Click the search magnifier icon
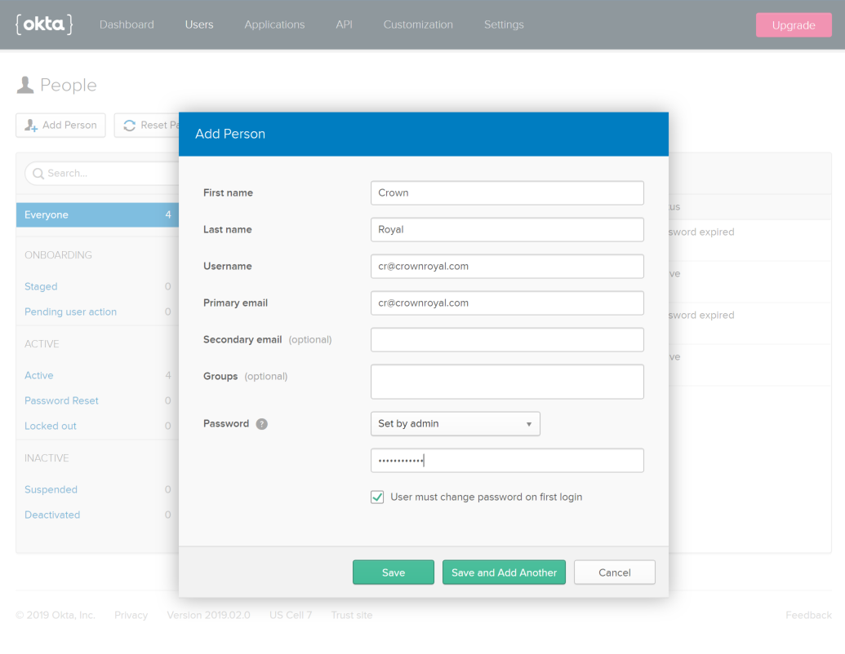845x654 pixels. (x=38, y=174)
